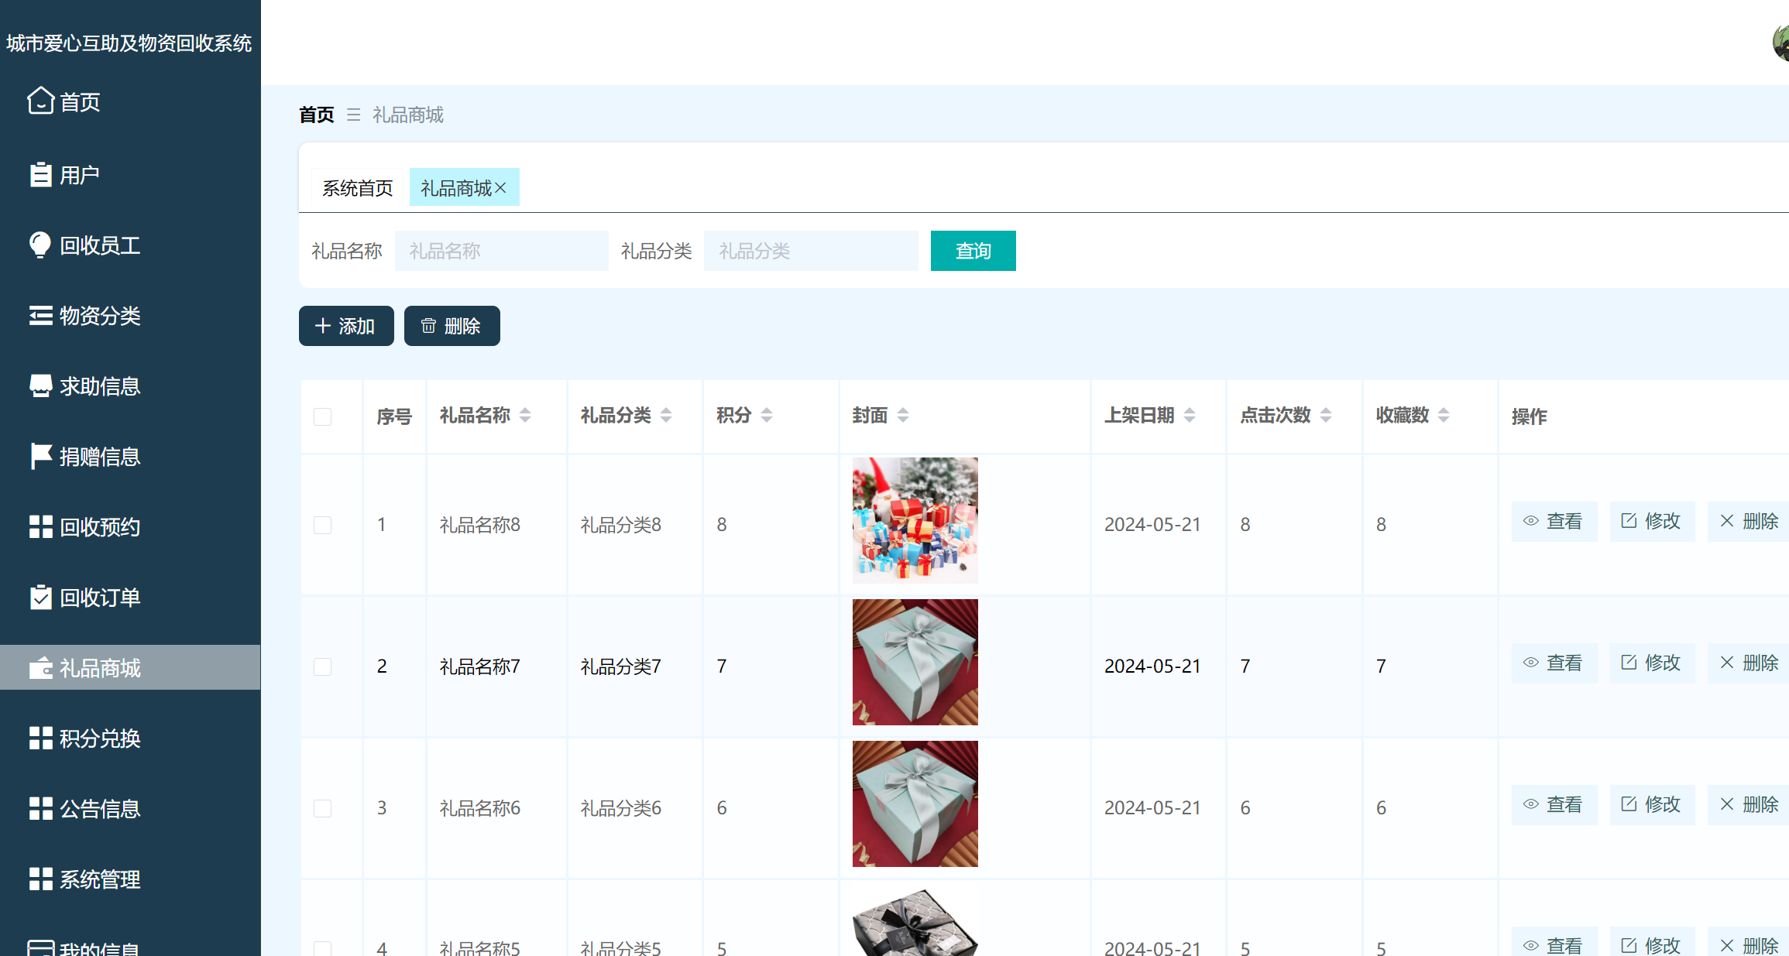This screenshot has height=956, width=1789.
Task: Close the 礼品商城 tab
Action: 503,187
